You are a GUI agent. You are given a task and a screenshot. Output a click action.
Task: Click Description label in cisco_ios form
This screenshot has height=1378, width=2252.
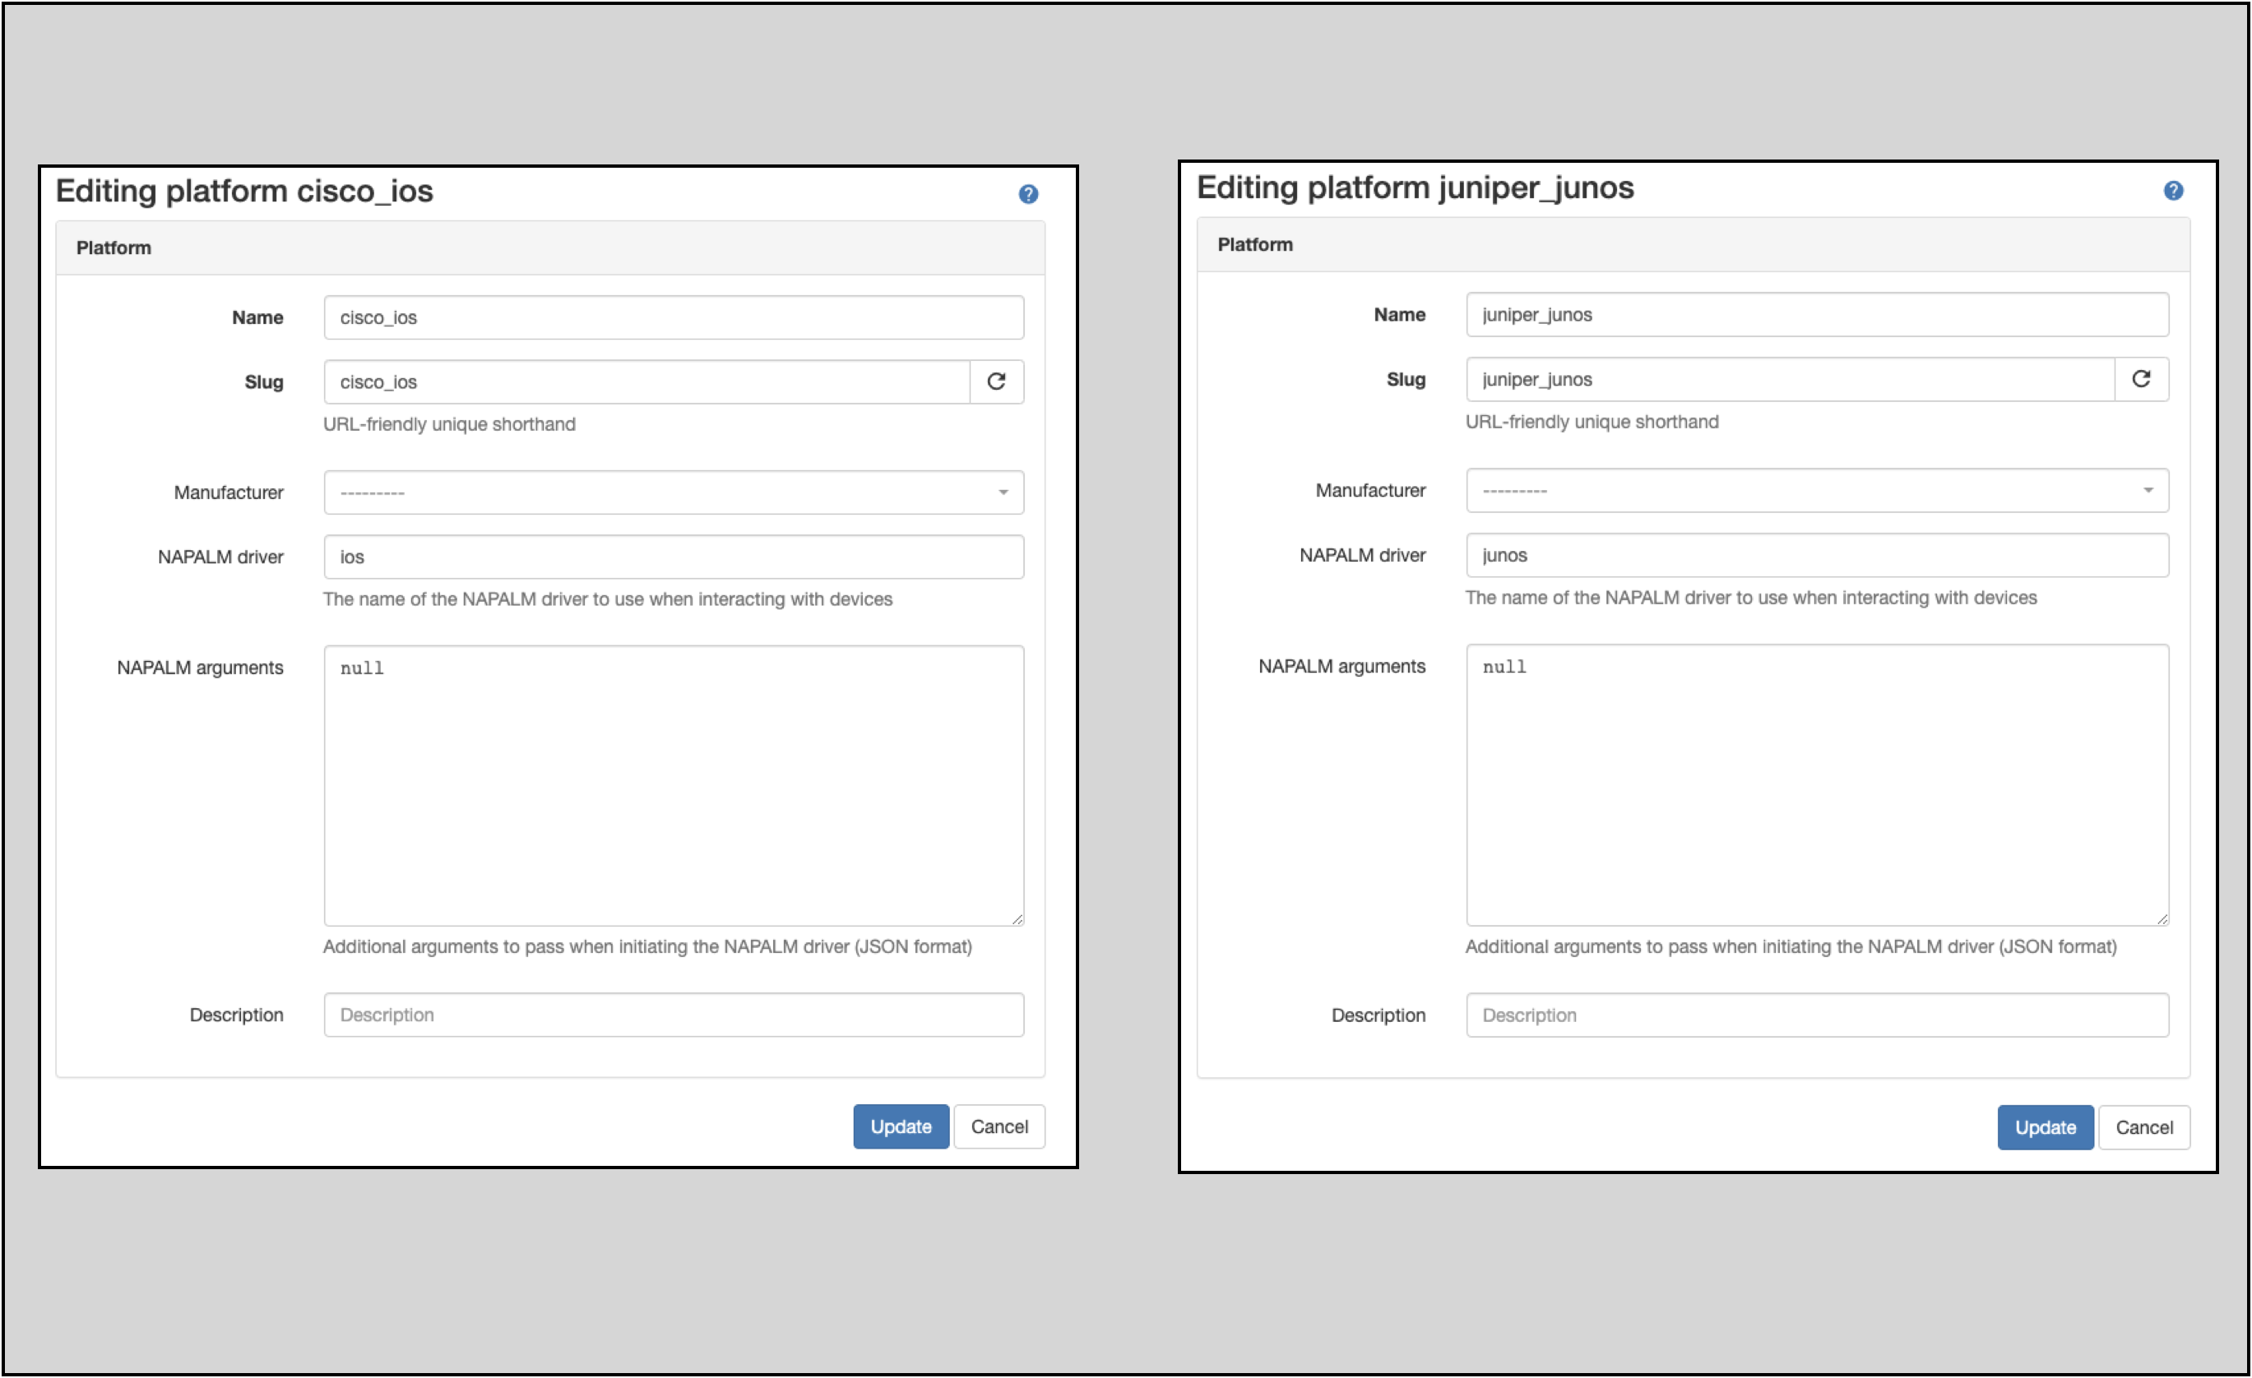coord(237,1015)
